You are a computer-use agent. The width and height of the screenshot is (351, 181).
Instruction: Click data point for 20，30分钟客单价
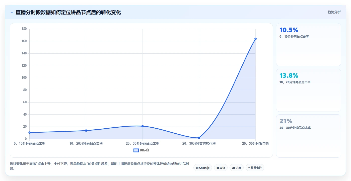click(x=255, y=39)
